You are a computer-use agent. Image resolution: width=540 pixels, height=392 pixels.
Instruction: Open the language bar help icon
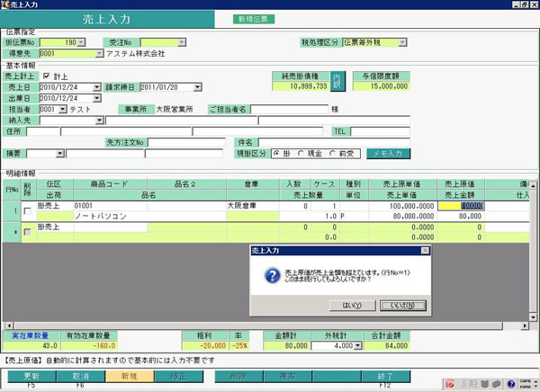click(511, 384)
